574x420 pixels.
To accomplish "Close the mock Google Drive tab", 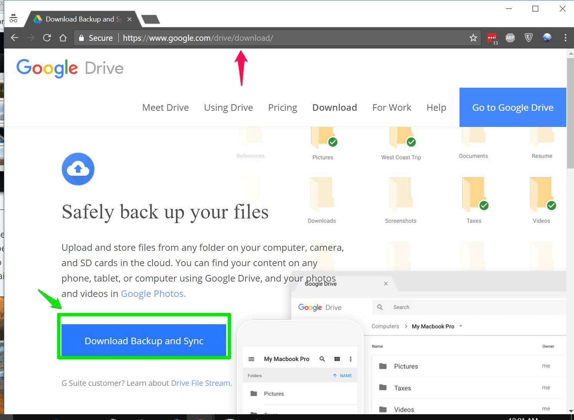I will 386,283.
